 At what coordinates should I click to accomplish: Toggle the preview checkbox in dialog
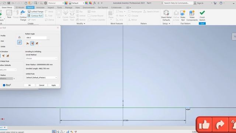pos(4,85)
